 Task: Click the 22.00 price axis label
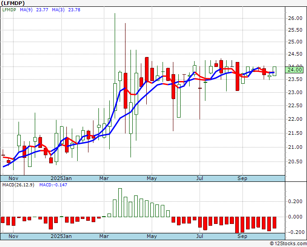click(295, 119)
